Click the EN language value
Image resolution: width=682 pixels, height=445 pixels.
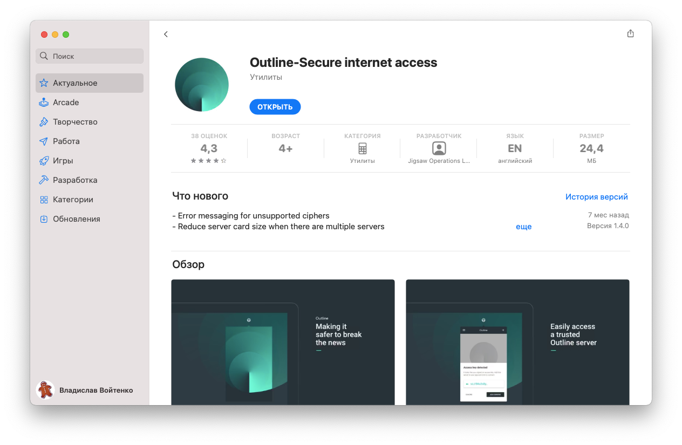tap(515, 148)
